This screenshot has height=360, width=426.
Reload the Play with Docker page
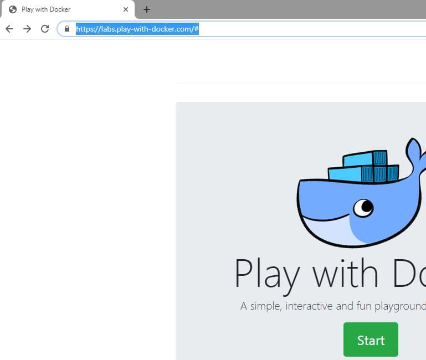tap(45, 29)
